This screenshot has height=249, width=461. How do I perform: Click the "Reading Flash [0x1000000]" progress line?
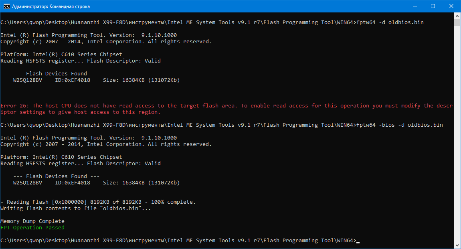pos(98,202)
